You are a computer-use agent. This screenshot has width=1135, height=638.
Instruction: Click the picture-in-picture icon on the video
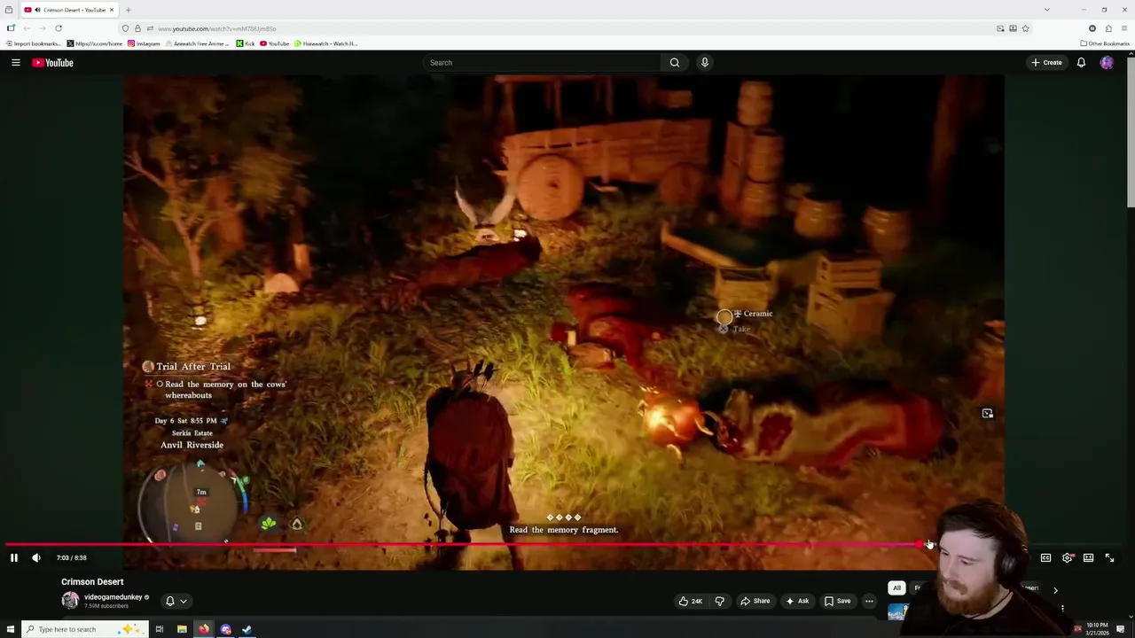(987, 414)
